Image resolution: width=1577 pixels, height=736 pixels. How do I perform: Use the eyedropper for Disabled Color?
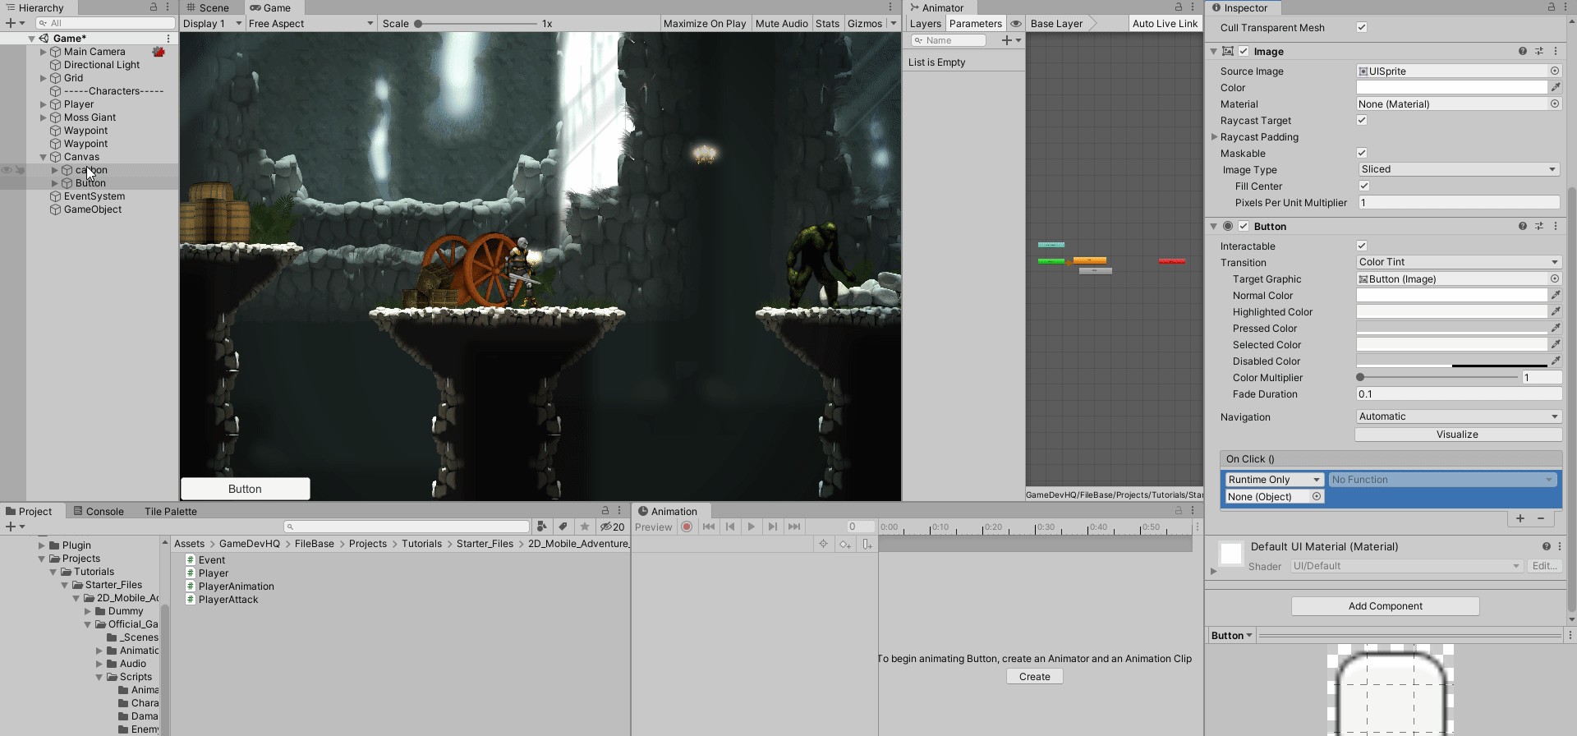click(1556, 361)
